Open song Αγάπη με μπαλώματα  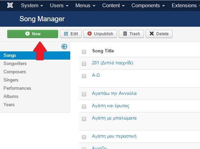(x=114, y=118)
